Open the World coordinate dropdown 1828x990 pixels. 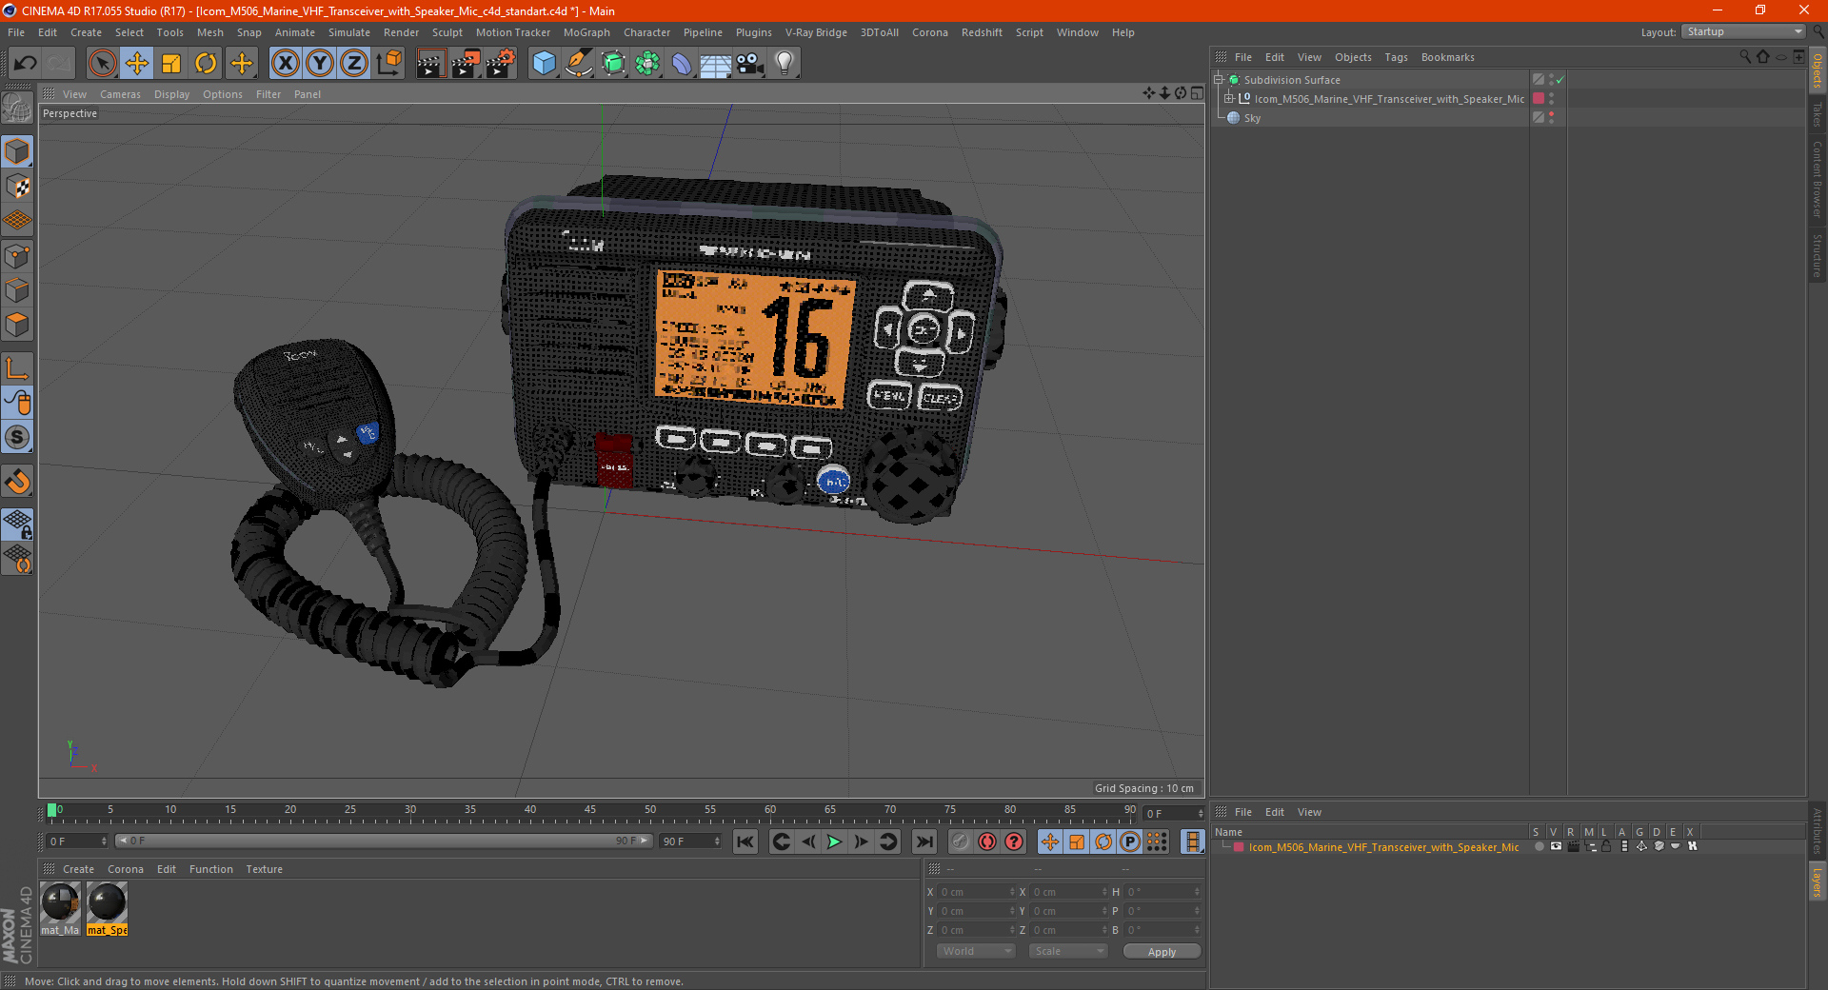coord(976,951)
